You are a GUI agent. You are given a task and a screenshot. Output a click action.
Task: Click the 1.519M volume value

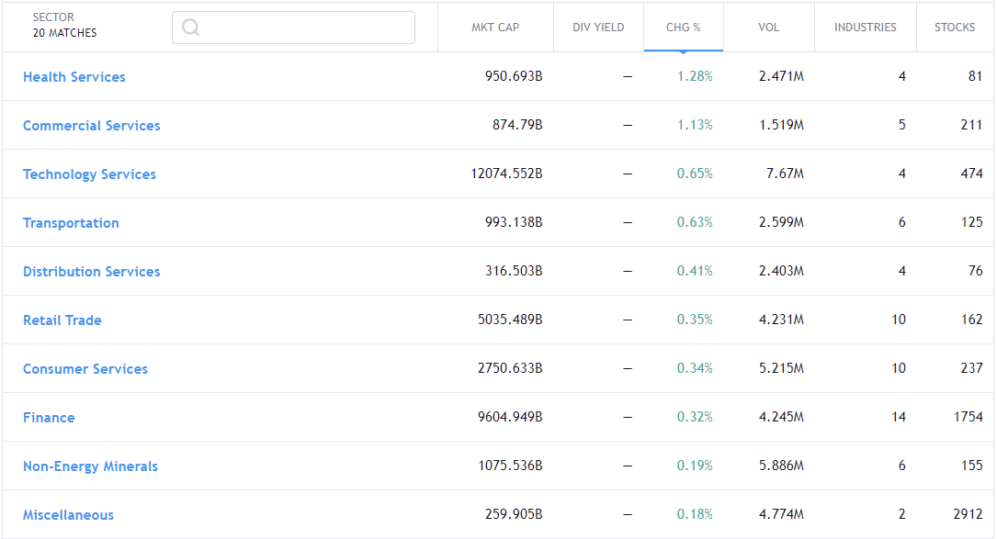point(781,125)
